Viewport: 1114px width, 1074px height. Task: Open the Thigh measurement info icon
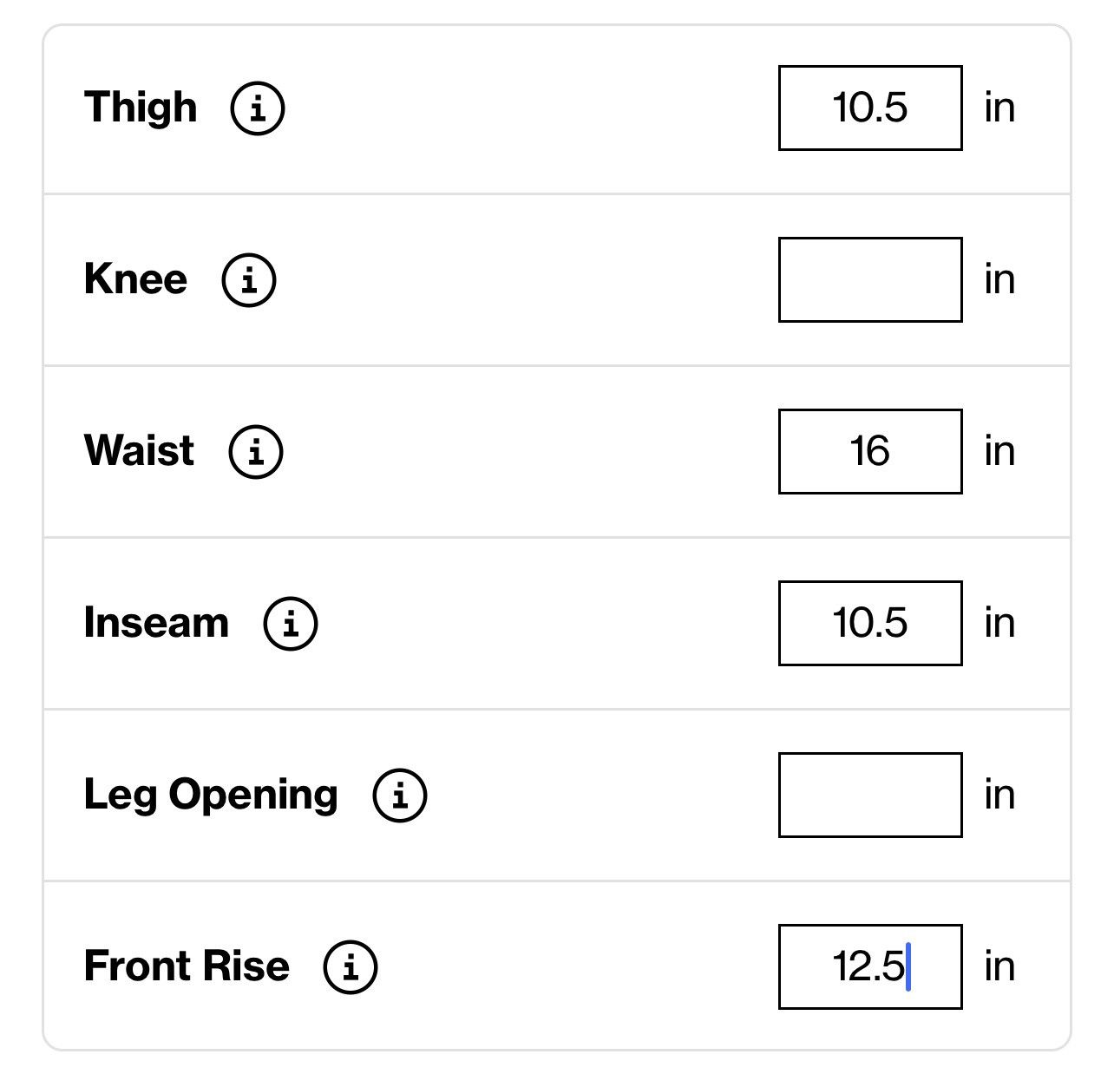coord(257,108)
